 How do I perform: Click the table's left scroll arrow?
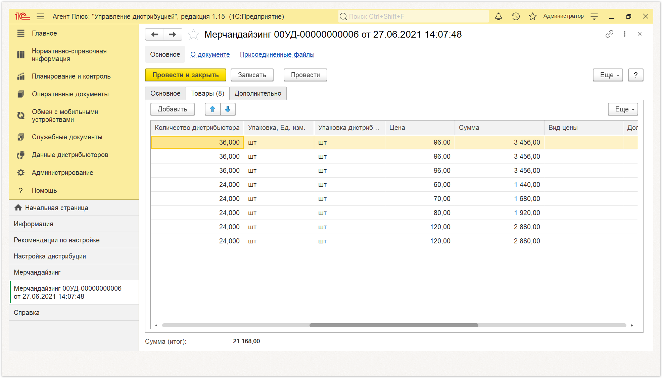(x=156, y=325)
